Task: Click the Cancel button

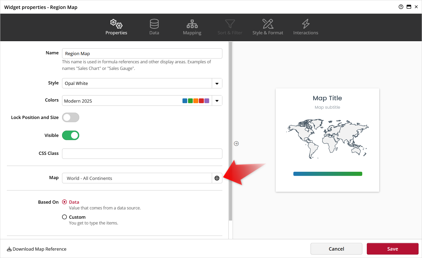Action: click(x=336, y=249)
